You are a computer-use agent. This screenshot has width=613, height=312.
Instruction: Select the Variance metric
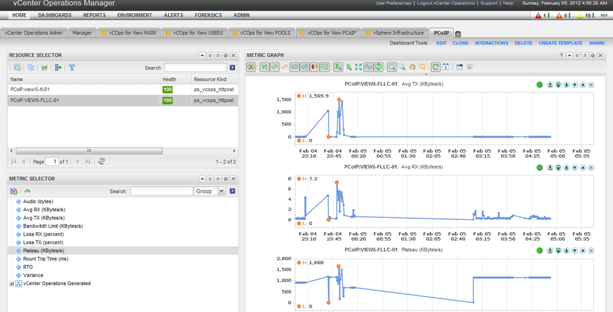[x=34, y=275]
